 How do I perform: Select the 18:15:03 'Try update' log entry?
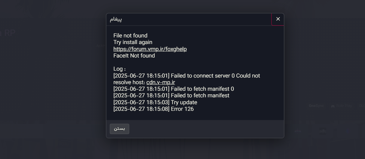pyautogui.click(x=155, y=102)
